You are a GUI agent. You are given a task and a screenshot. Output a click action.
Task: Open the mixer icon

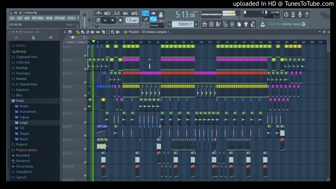(232, 24)
